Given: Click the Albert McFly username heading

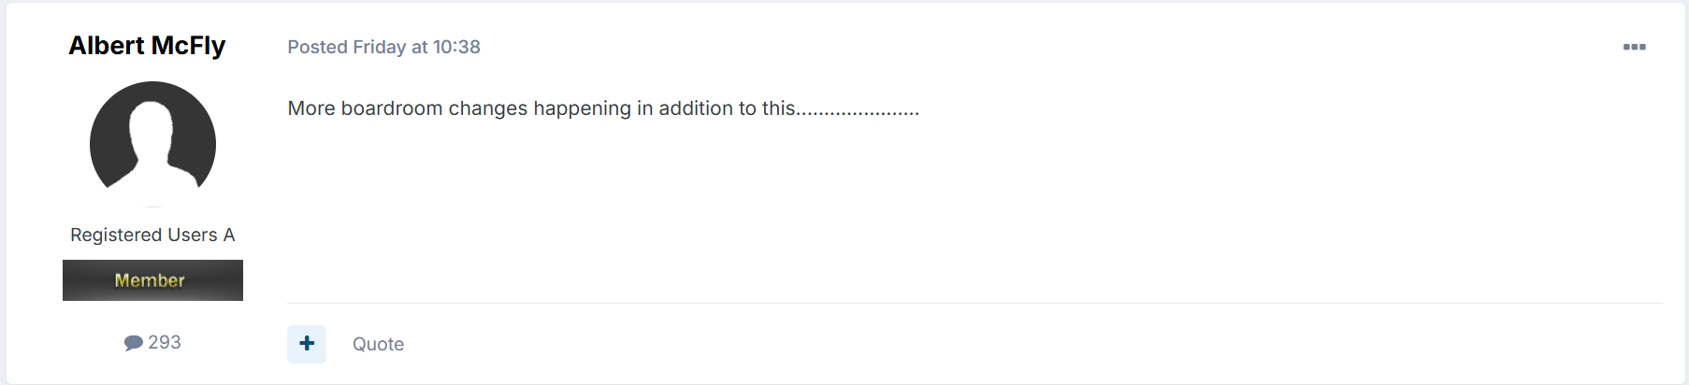Looking at the screenshot, I should click(147, 46).
